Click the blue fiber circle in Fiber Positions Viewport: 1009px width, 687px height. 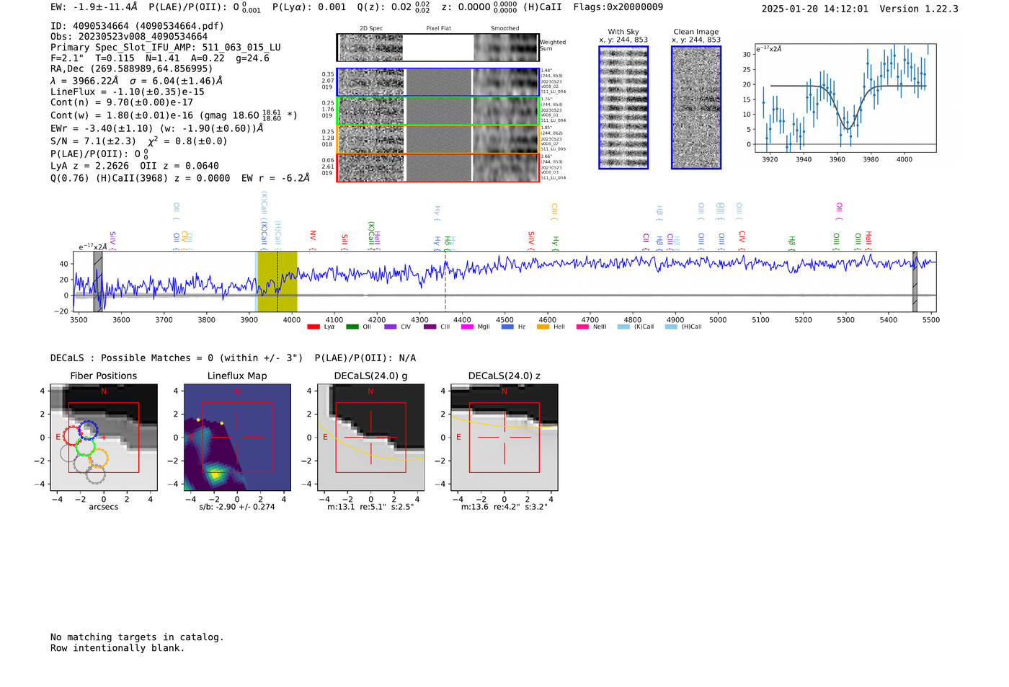point(88,430)
